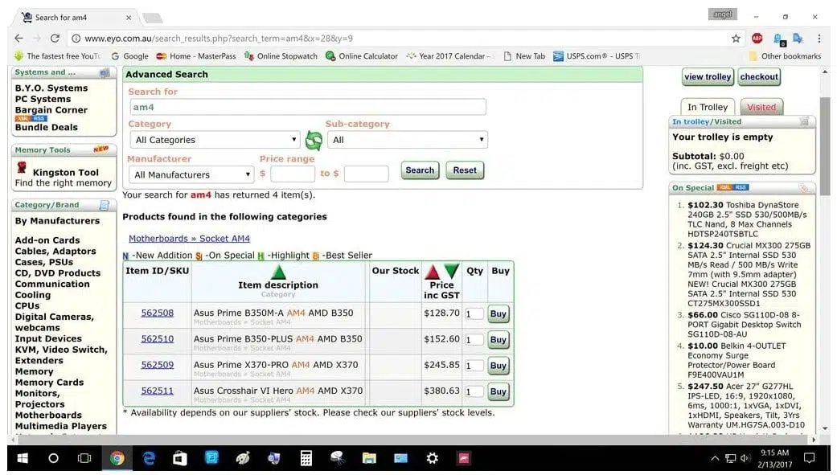Reload the page with the refresh icon
Image resolution: width=837 pixels, height=475 pixels.
pyautogui.click(x=55, y=39)
